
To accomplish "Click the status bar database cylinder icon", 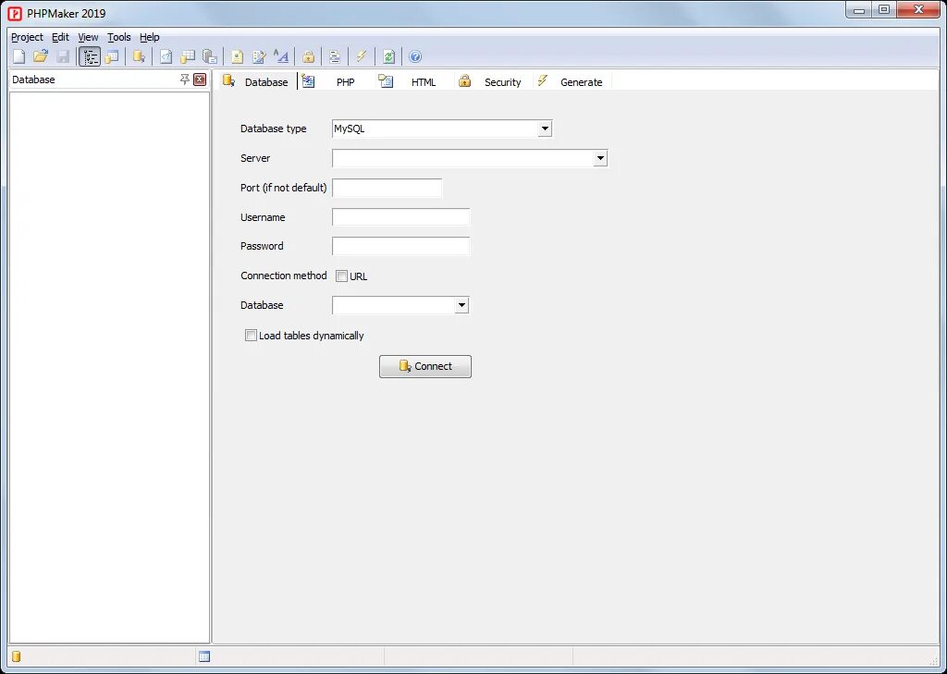I will point(17,656).
